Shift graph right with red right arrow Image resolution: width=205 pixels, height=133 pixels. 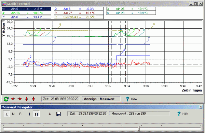(x=20, y=99)
